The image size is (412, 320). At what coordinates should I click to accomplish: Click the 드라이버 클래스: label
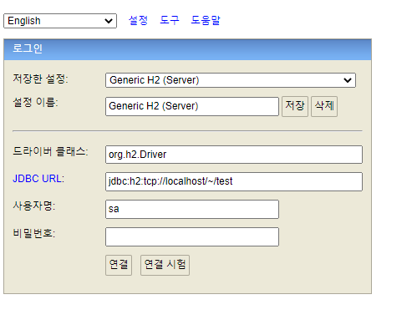click(50, 151)
